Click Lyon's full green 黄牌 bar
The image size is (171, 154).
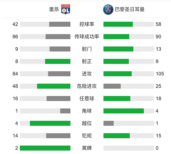click(45, 148)
